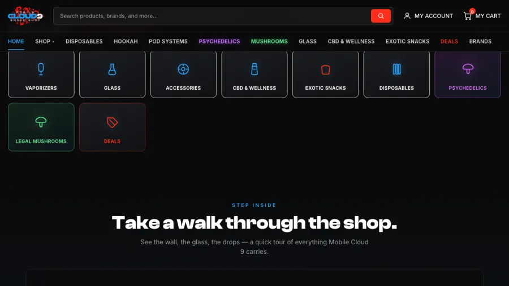Click the CBD & Wellness bottle icon

tap(254, 69)
